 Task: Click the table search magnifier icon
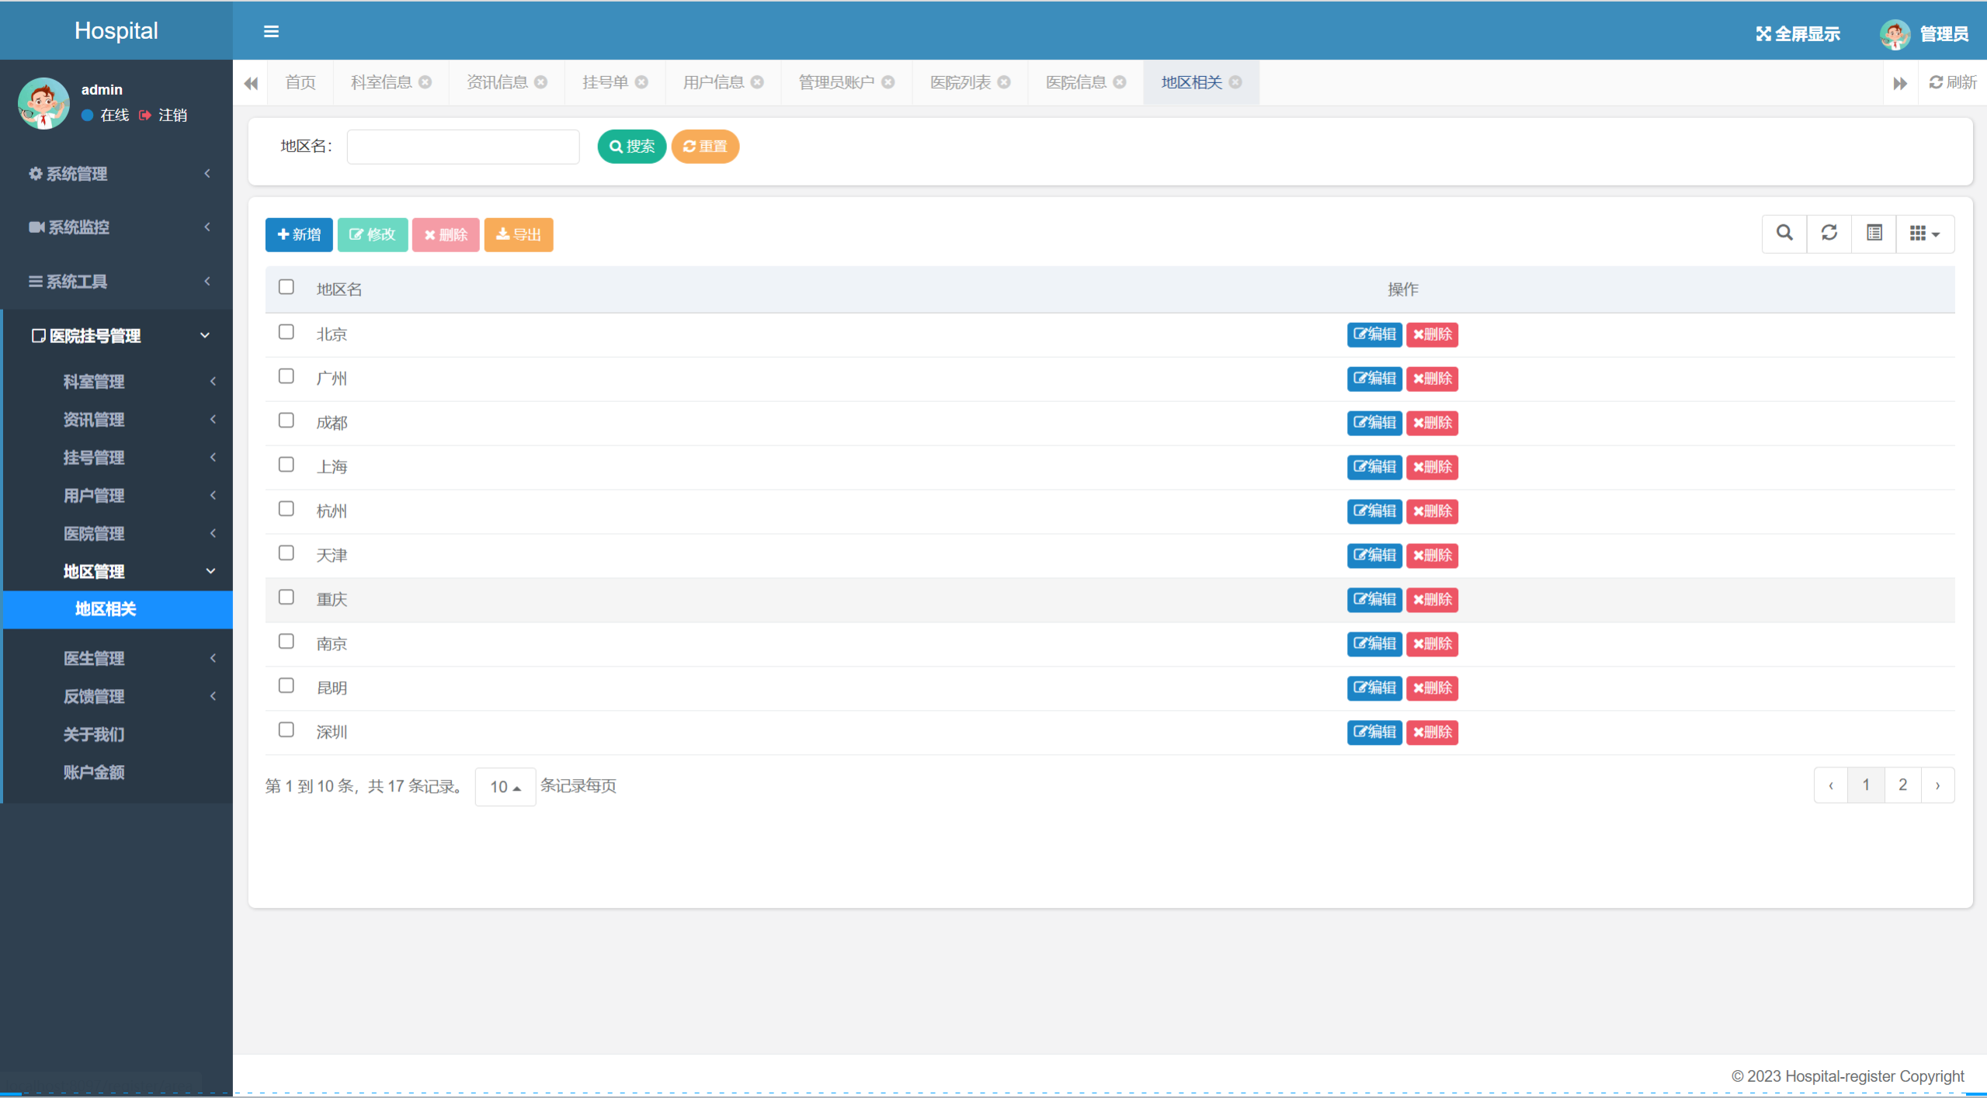[1784, 234]
